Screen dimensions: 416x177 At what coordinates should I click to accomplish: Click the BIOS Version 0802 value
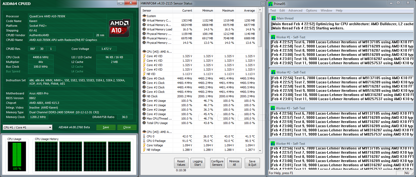[80, 98]
